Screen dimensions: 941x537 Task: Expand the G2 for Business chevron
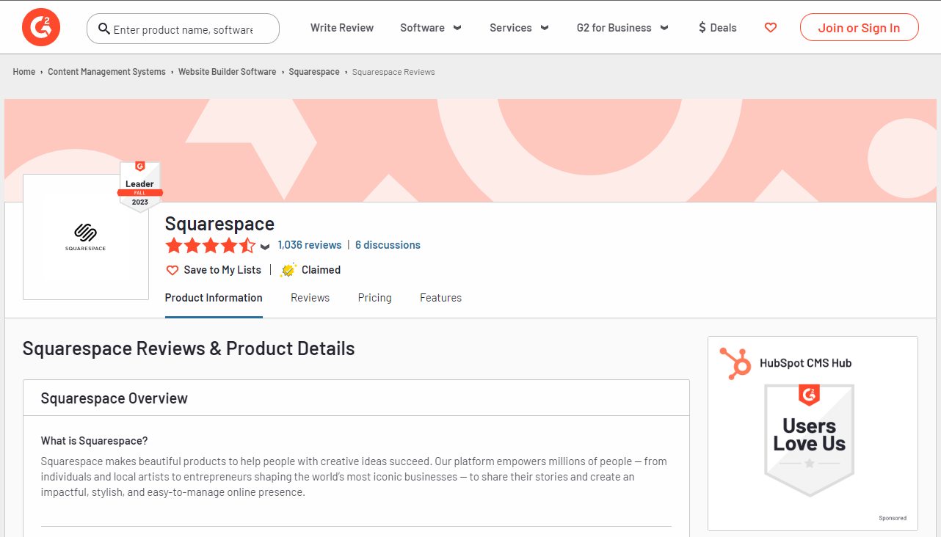click(x=664, y=28)
